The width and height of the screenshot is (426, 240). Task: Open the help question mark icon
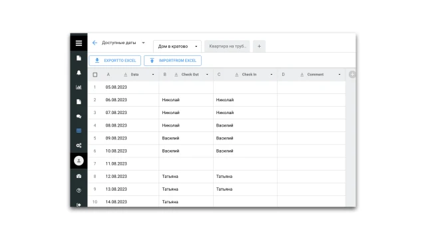pyautogui.click(x=79, y=191)
